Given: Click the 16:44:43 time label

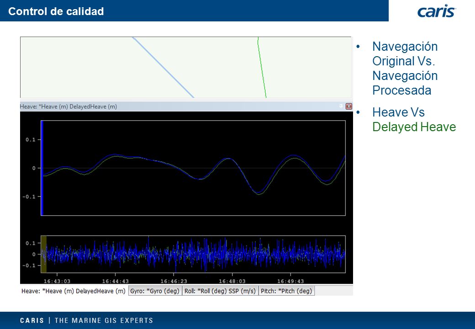Looking at the screenshot, I should (115, 281).
